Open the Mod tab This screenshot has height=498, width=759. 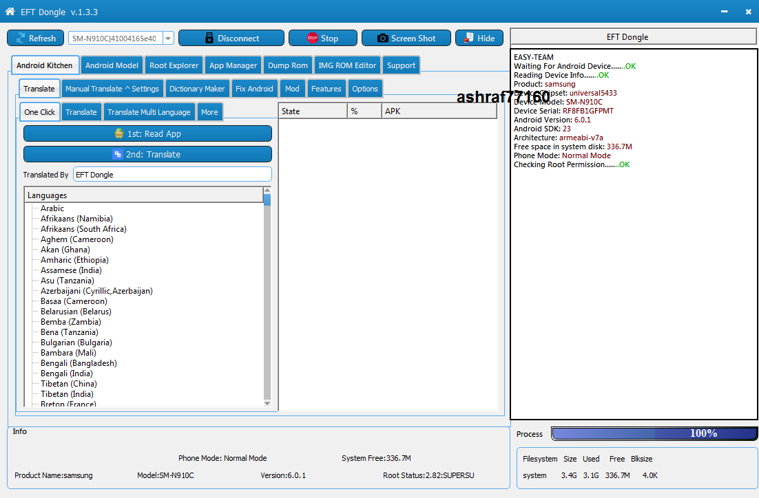[292, 89]
